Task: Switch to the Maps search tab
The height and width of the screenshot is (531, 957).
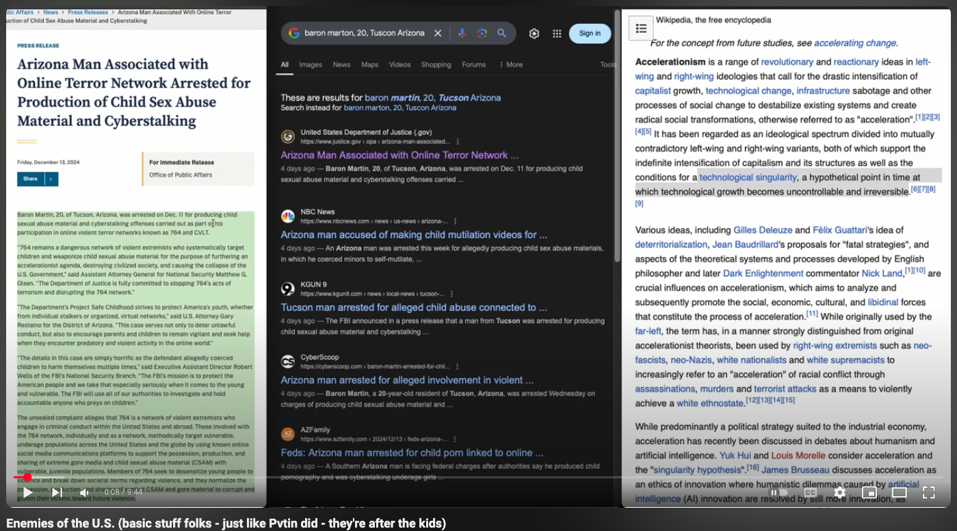Action: pyautogui.click(x=369, y=65)
